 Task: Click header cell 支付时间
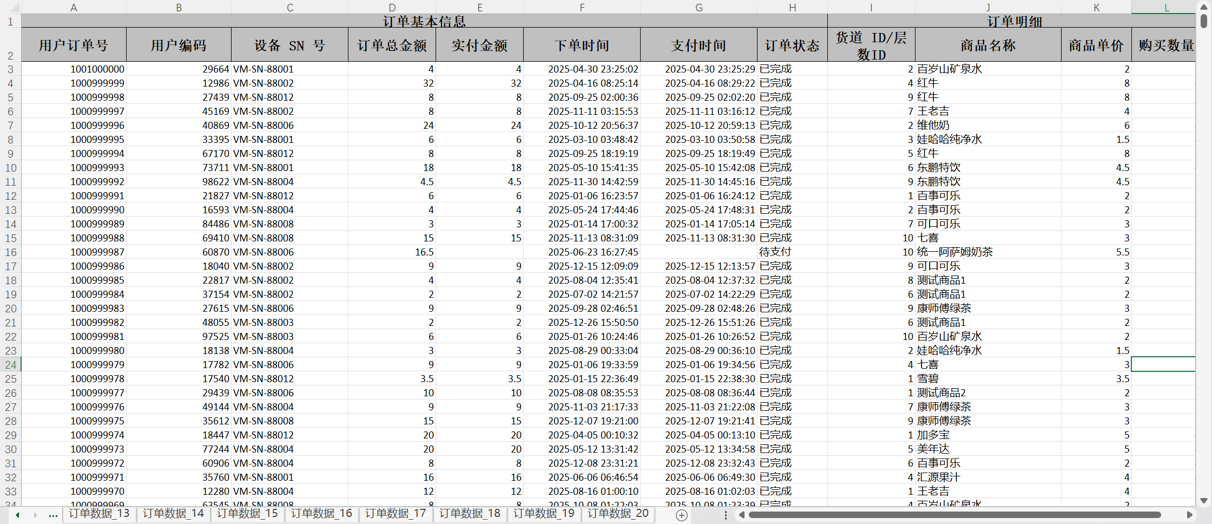tap(699, 45)
